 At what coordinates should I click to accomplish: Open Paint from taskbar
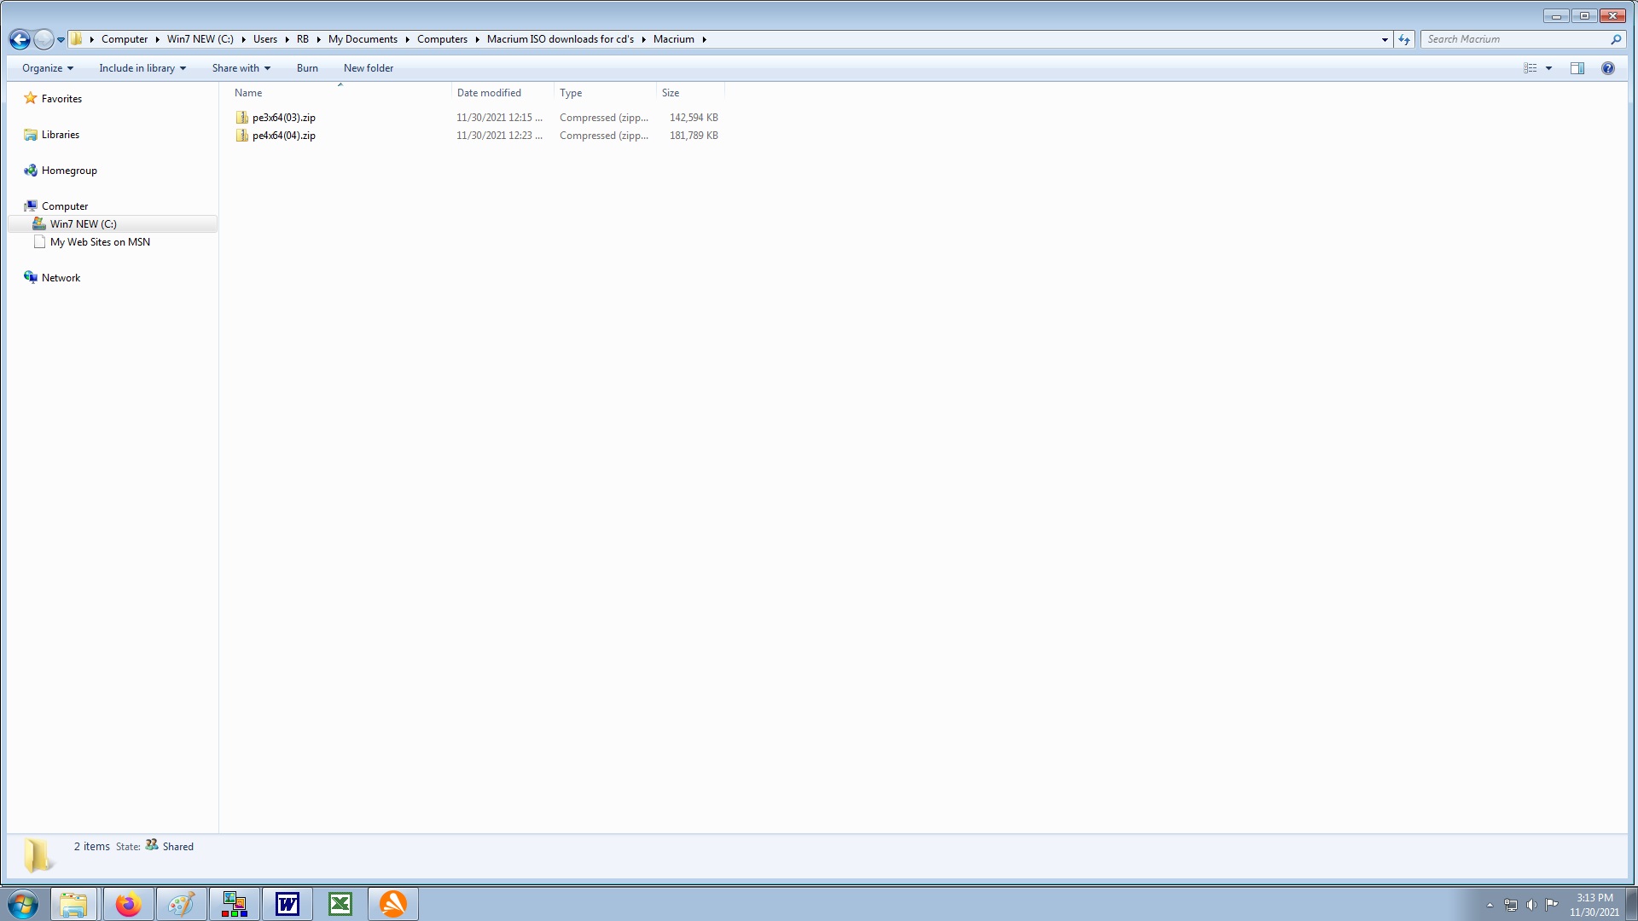(x=181, y=904)
